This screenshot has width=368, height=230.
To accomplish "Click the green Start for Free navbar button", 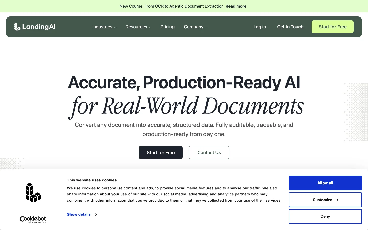I will (x=332, y=27).
